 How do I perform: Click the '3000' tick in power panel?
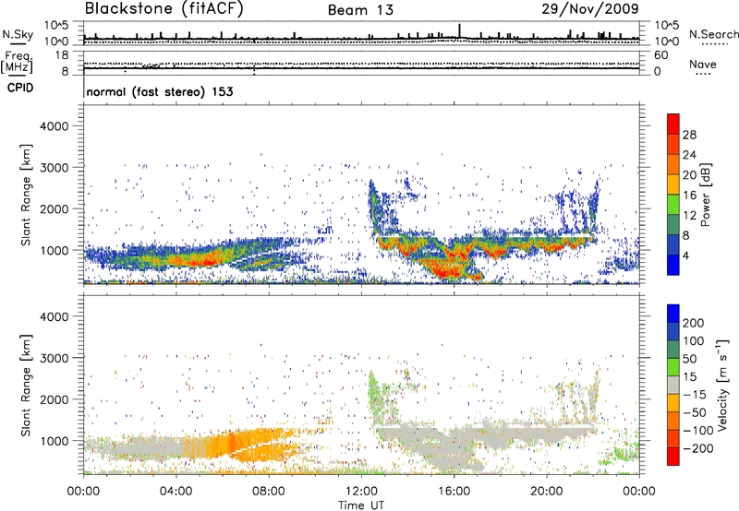click(54, 168)
